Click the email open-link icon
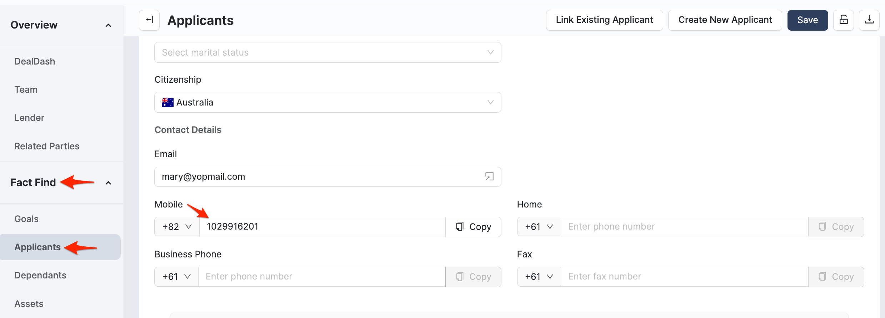The height and width of the screenshot is (318, 885). click(489, 176)
